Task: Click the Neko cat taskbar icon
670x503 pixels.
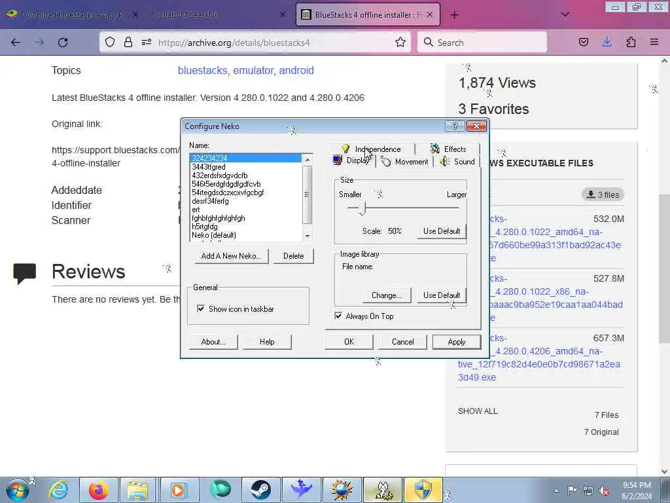Action: pos(383,490)
